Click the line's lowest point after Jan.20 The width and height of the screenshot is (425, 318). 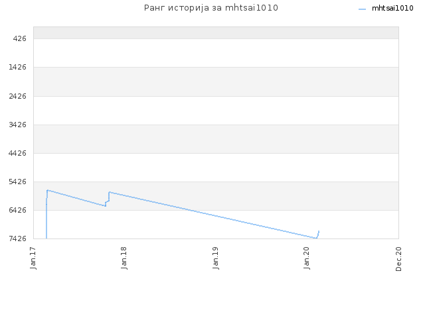(316, 238)
